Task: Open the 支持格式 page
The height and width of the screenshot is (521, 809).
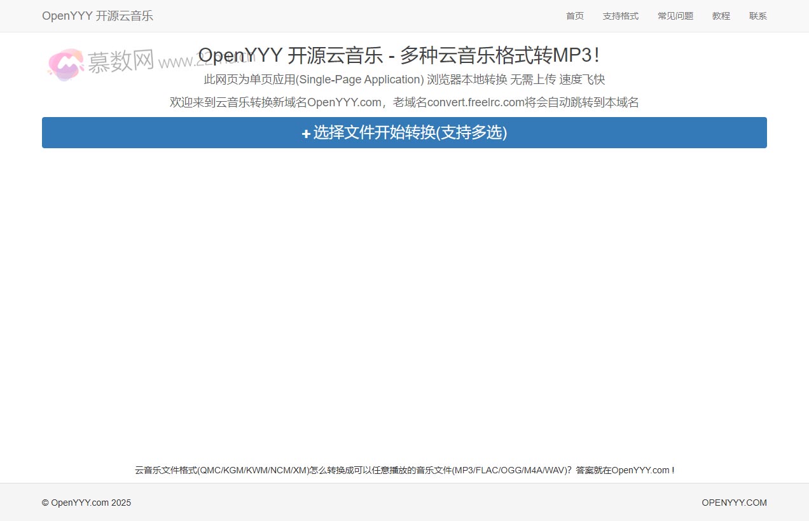Action: (x=620, y=16)
